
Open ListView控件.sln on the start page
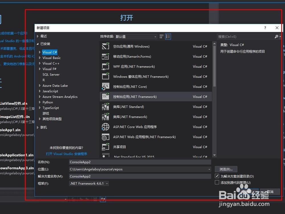tap(14, 103)
